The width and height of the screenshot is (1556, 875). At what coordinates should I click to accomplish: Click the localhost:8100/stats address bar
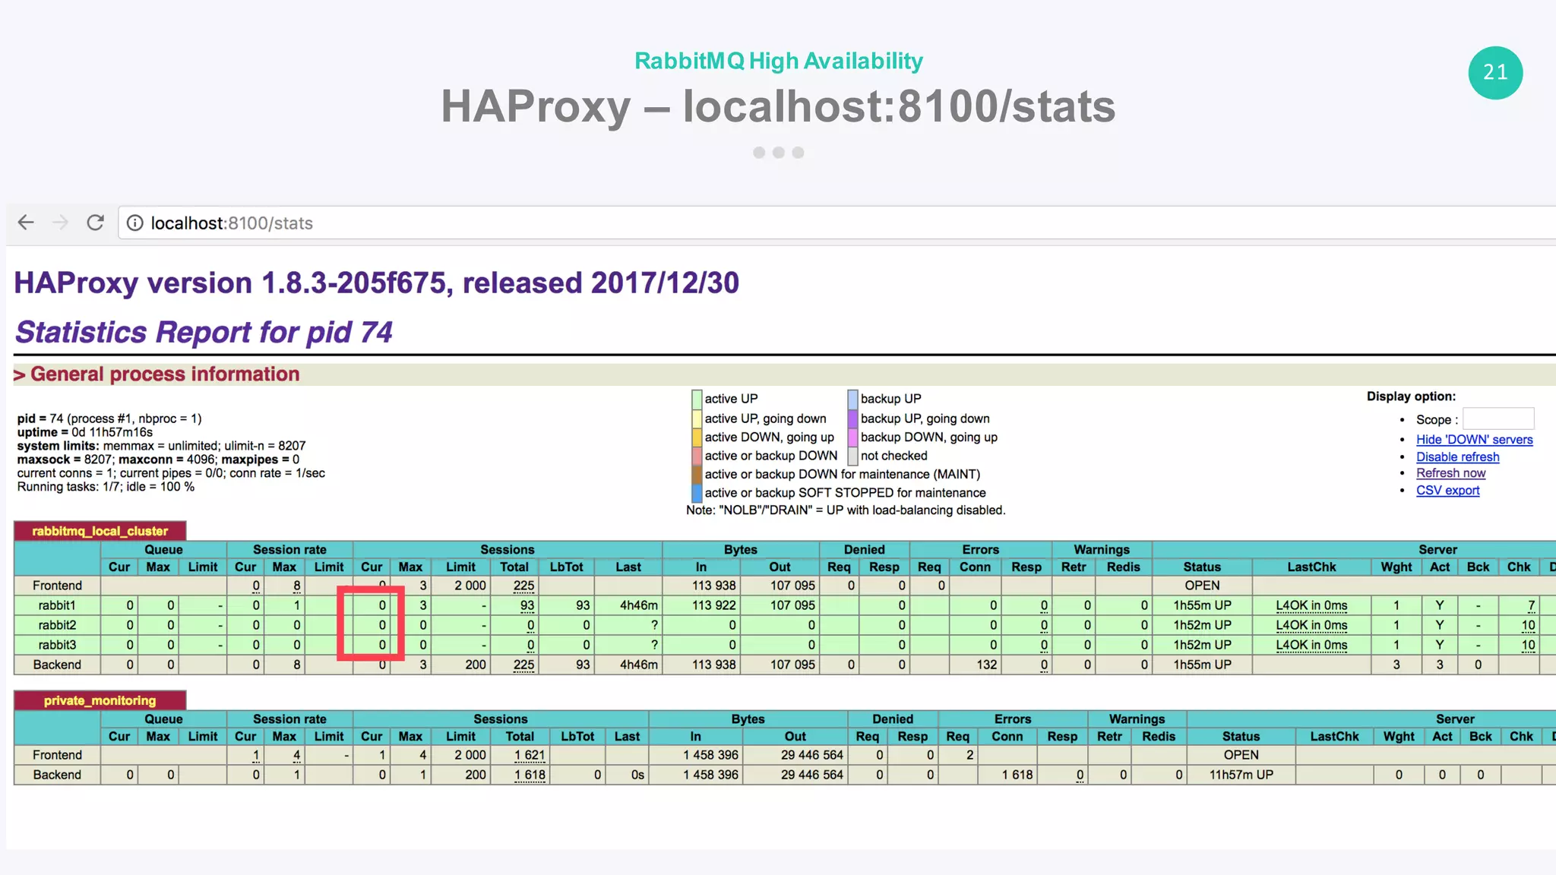[836, 223]
